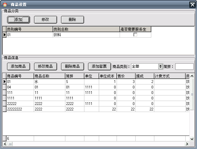This screenshot has width=197, height=149.
Task: Select product number cell 22222222
Action: click(x=20, y=109)
